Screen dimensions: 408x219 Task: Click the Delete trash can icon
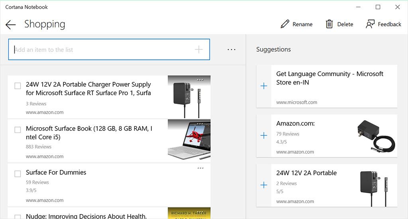(329, 24)
